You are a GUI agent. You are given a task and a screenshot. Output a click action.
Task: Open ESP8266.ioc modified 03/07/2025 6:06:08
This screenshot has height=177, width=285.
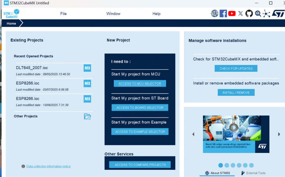[28, 83]
